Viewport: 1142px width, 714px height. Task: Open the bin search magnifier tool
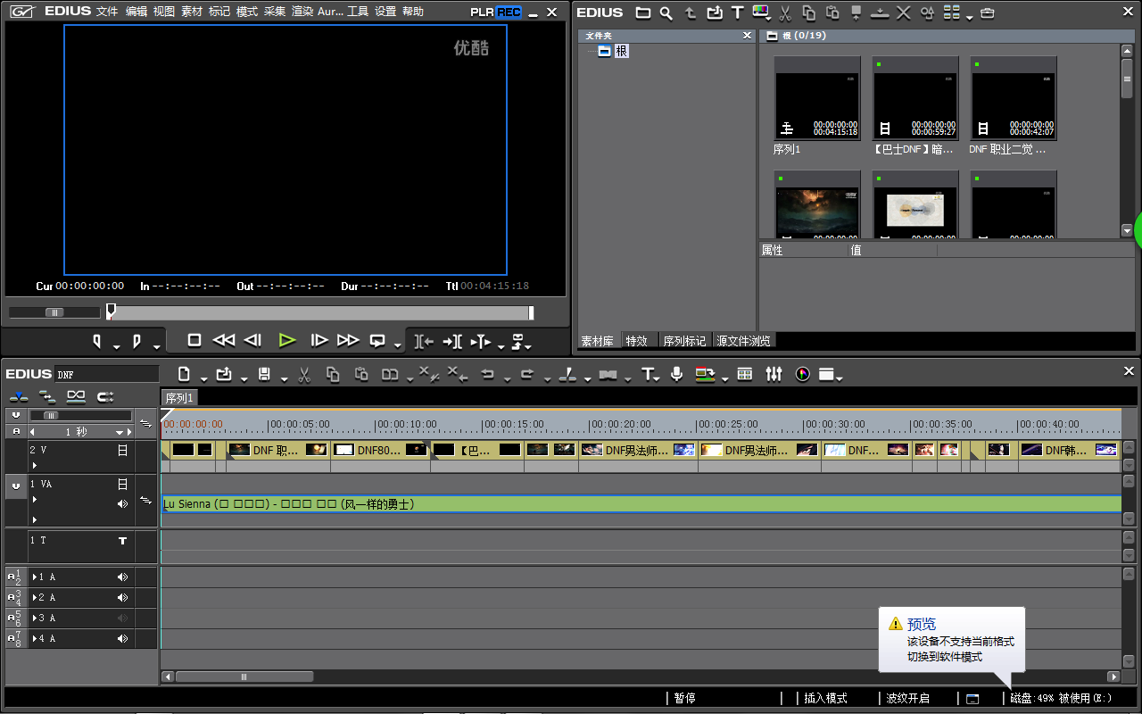666,12
